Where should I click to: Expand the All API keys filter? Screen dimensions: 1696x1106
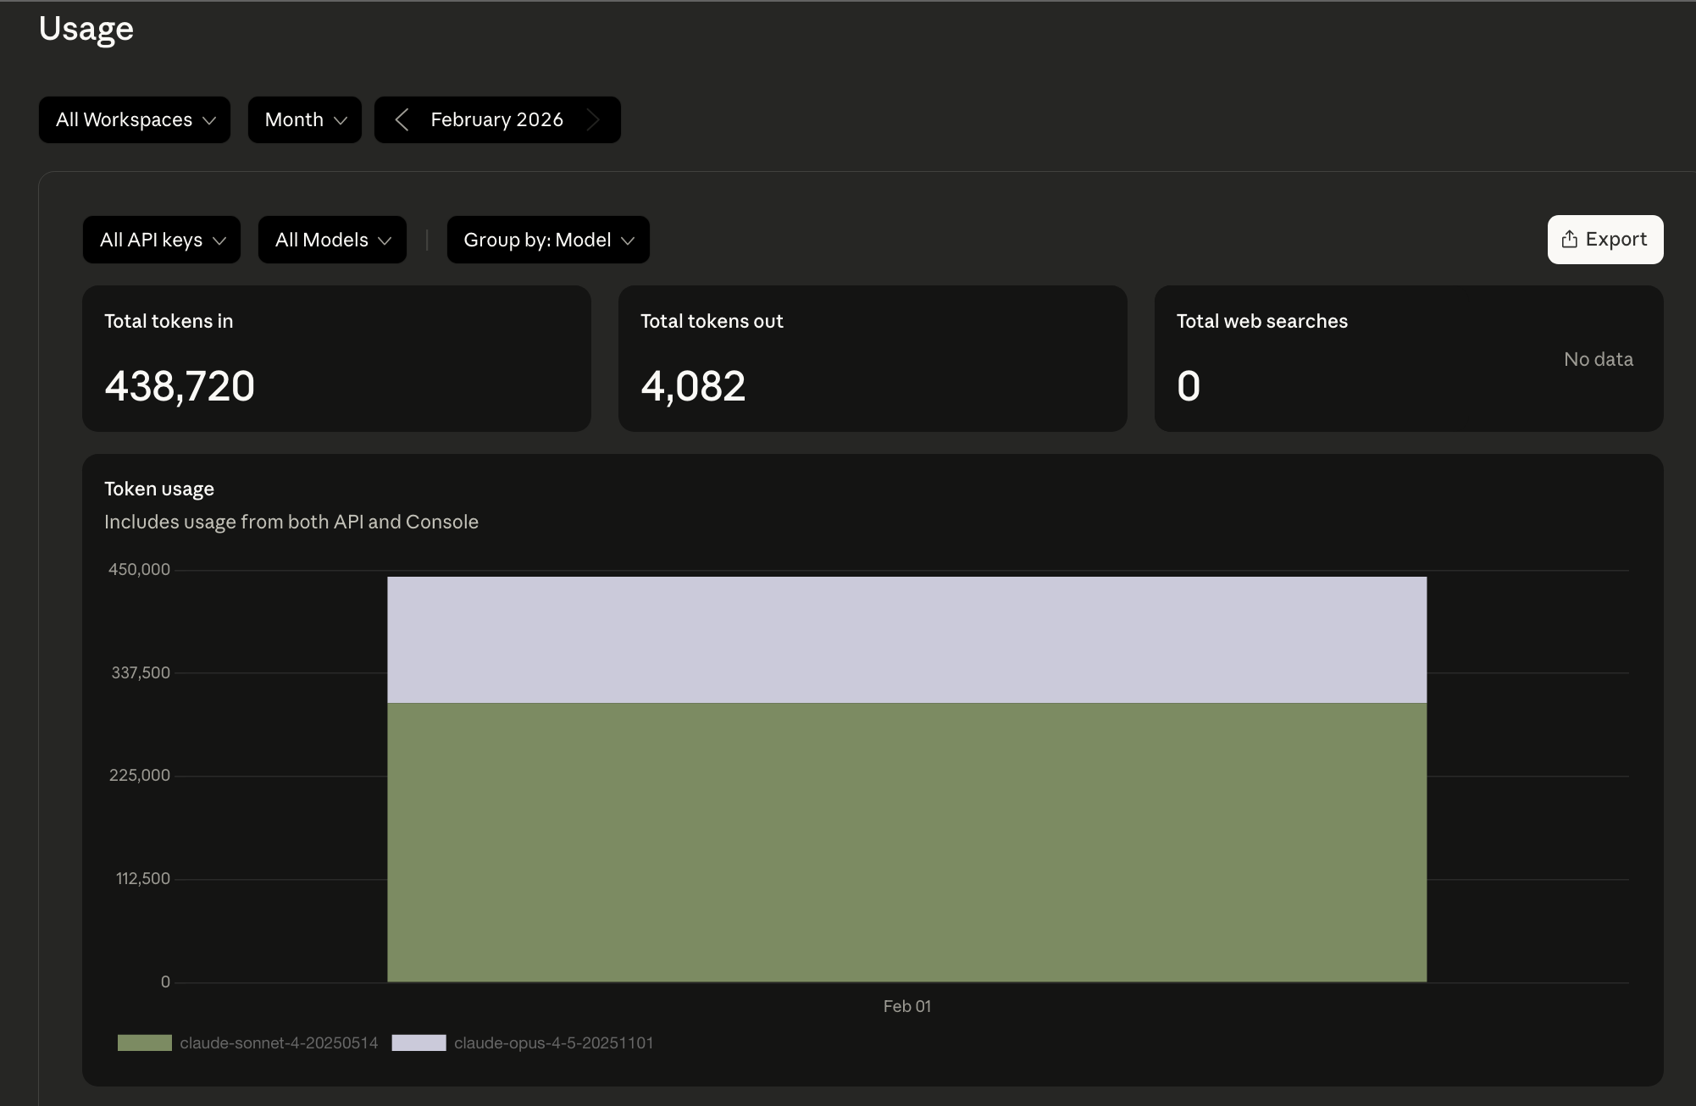coord(161,240)
